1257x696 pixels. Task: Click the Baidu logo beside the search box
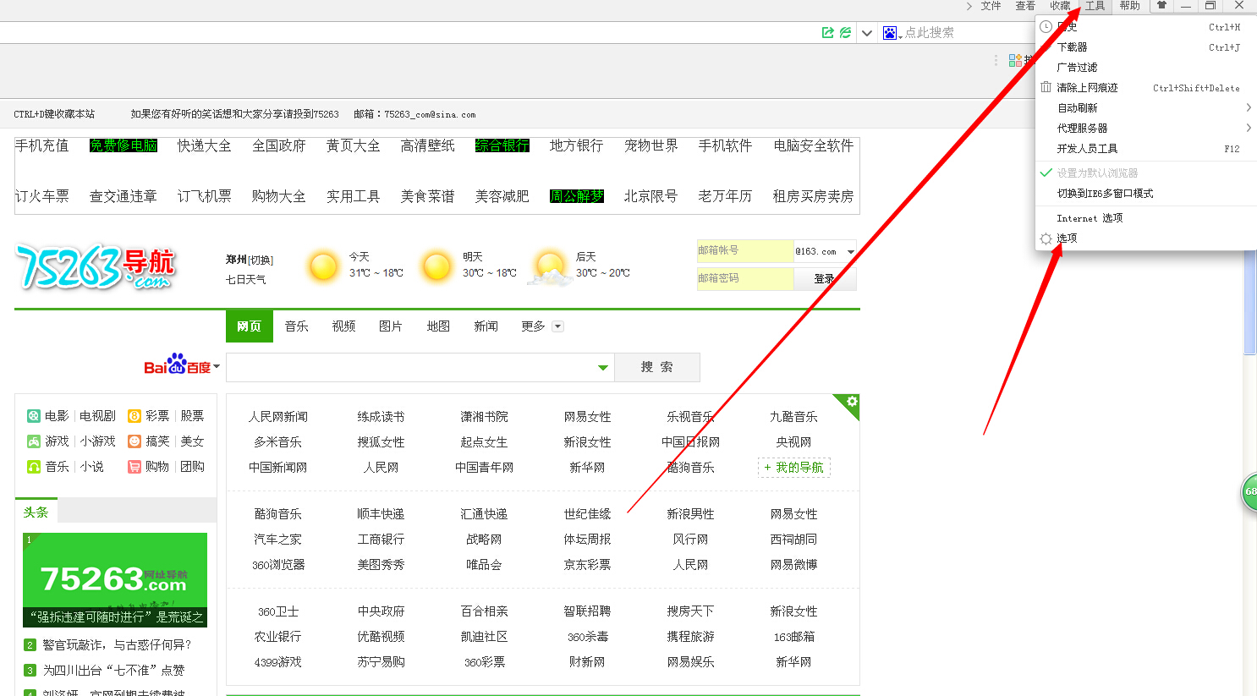click(x=177, y=364)
